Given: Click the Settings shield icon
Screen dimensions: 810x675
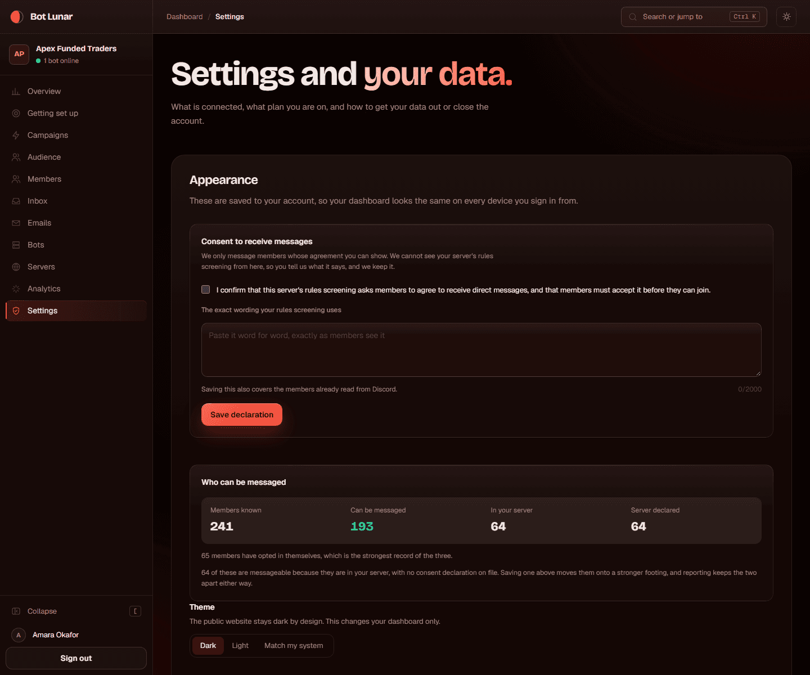Looking at the screenshot, I should [x=16, y=310].
